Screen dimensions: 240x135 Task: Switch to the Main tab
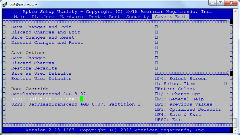[20, 17]
